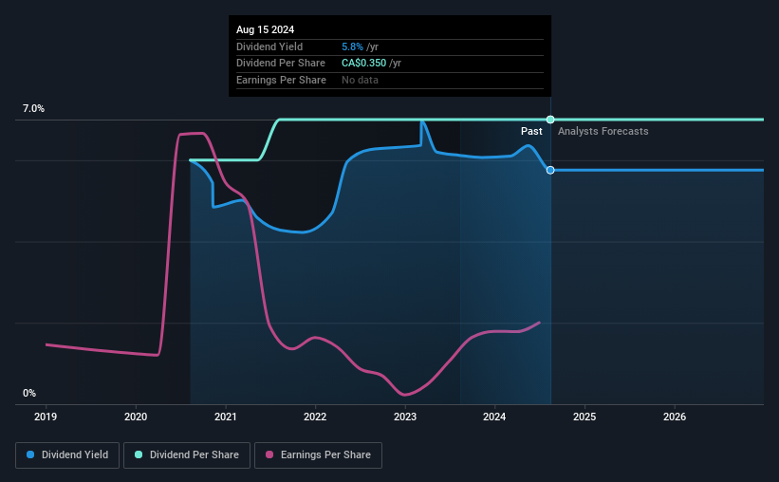Viewport: 779px width, 482px height.
Task: Select the 2019 x-axis label
Action: point(46,417)
